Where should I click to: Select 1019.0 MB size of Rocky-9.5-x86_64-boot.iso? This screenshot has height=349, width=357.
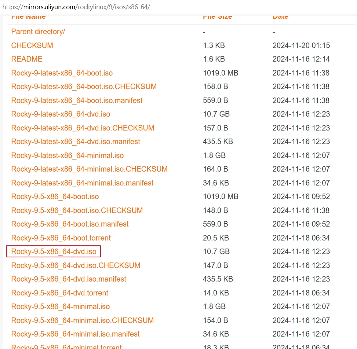(221, 197)
